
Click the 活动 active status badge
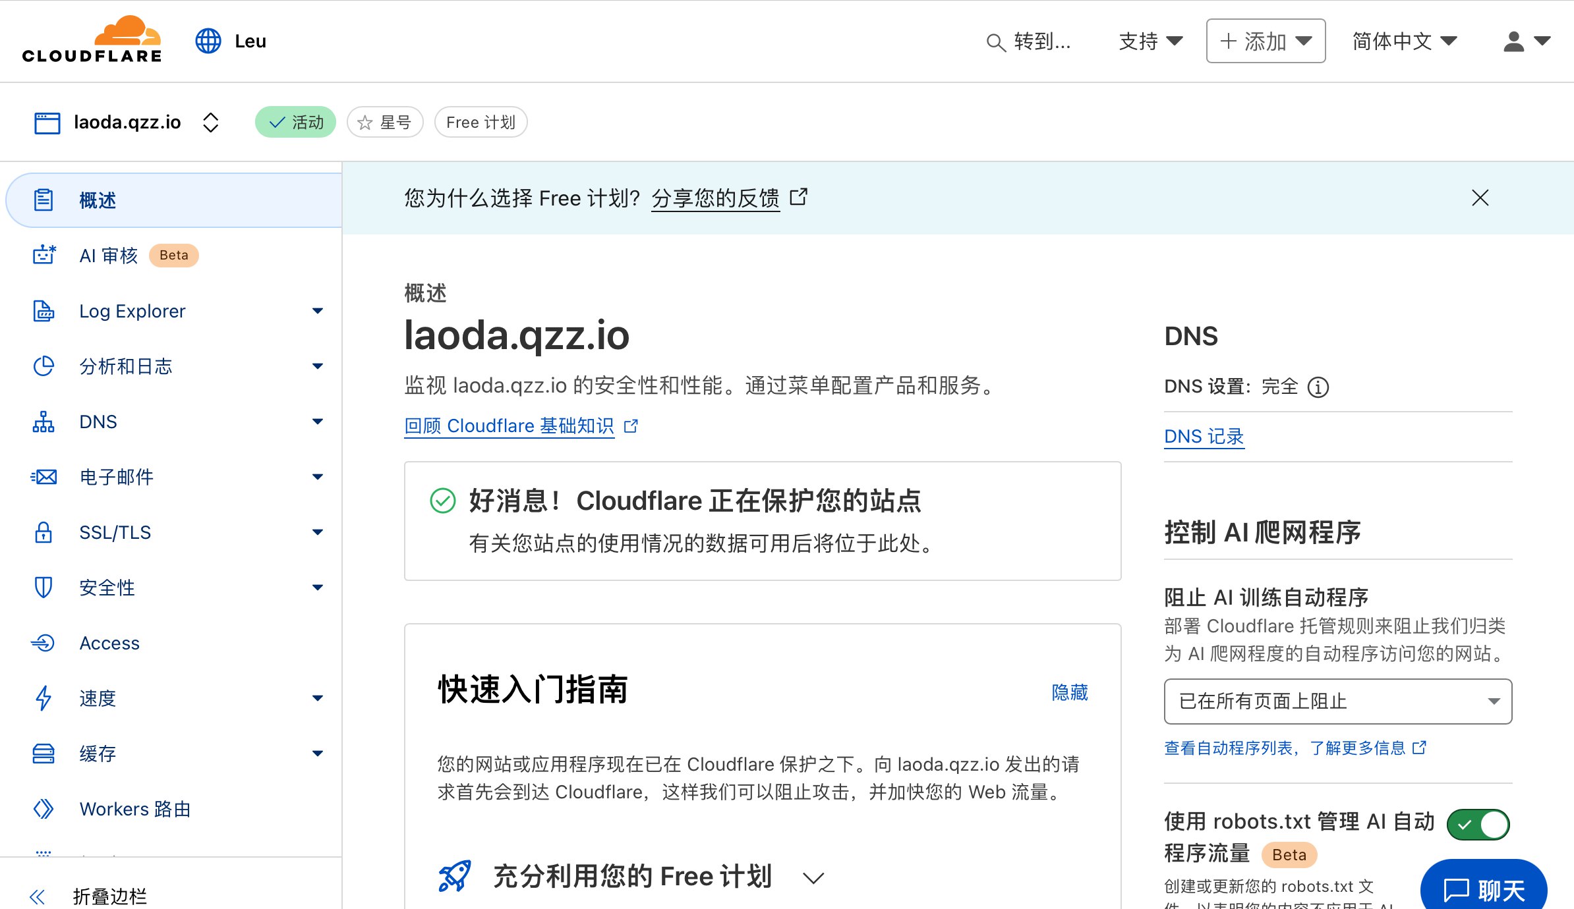[x=295, y=122]
